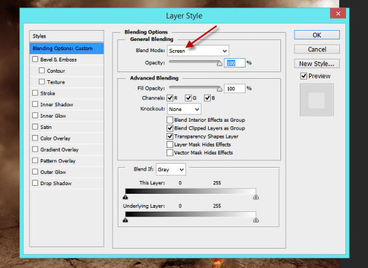Click the Satin label

point(45,127)
